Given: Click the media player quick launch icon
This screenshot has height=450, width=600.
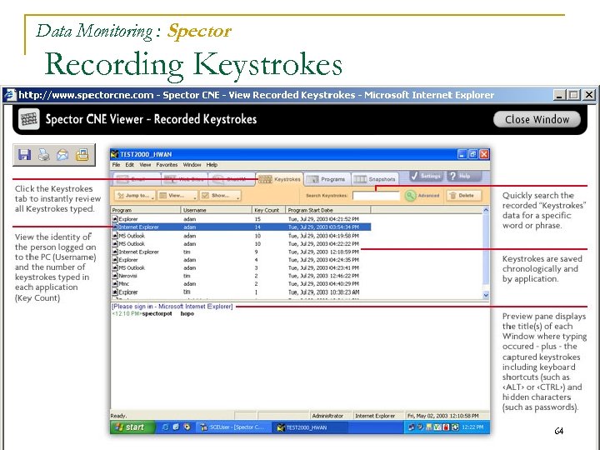Looking at the screenshot, I should click(x=187, y=427).
